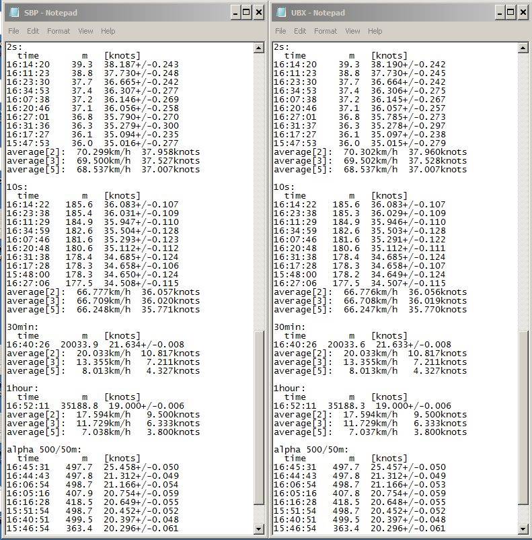Screen dimensions: 532x540
Task: Open Format menu in SBP Notepad window
Action: pyautogui.click(x=59, y=31)
